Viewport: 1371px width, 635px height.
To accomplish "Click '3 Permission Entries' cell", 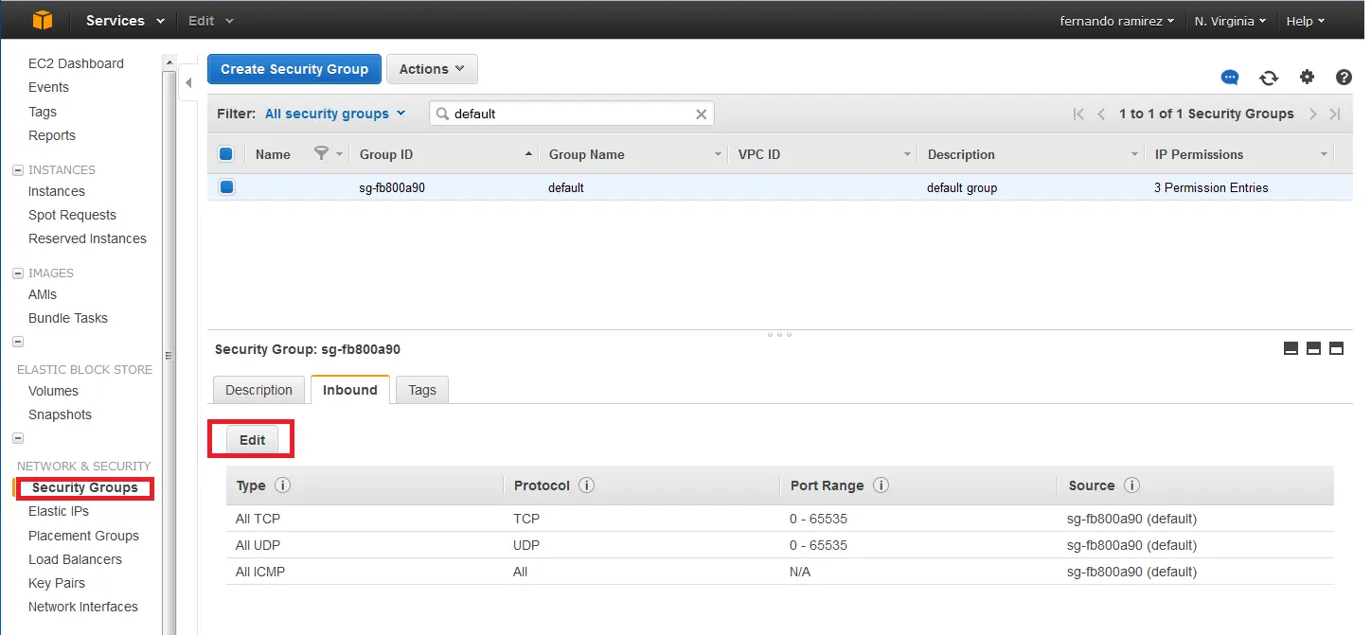I will pos(1211,187).
